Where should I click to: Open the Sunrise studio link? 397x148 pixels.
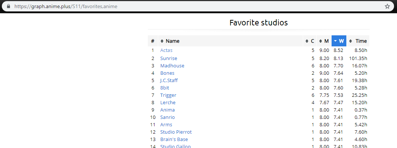pos(169,59)
